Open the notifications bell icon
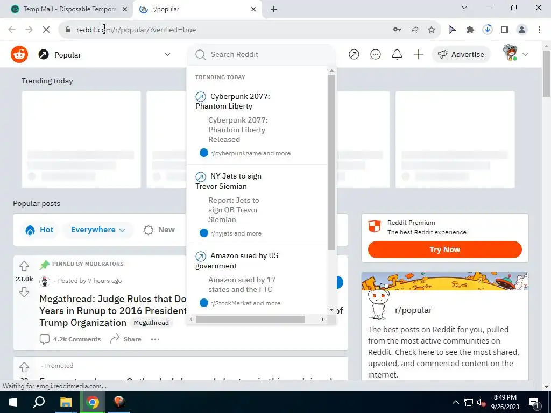Screen dimensions: 551x413 point(397,54)
